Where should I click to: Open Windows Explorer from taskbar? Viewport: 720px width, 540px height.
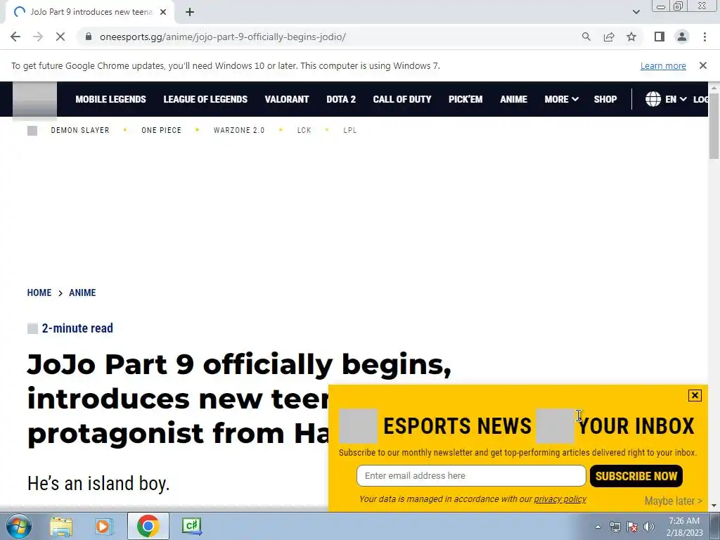61,526
